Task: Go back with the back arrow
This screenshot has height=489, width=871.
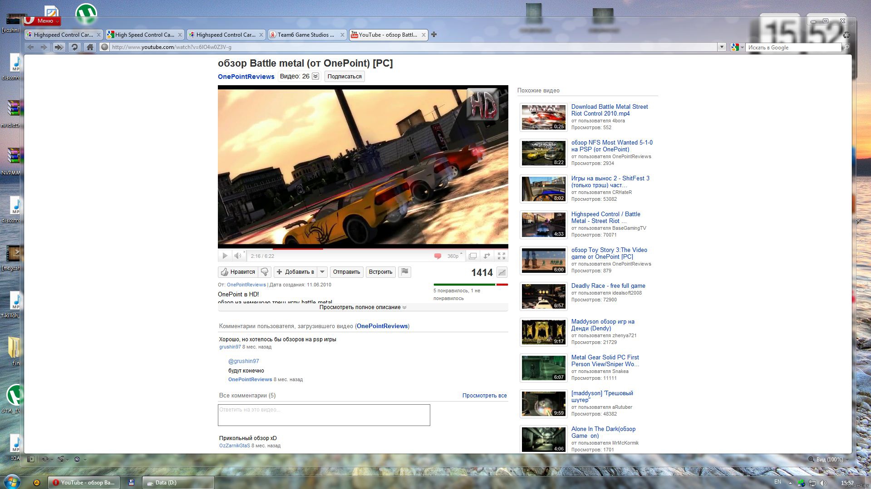Action: [31, 47]
